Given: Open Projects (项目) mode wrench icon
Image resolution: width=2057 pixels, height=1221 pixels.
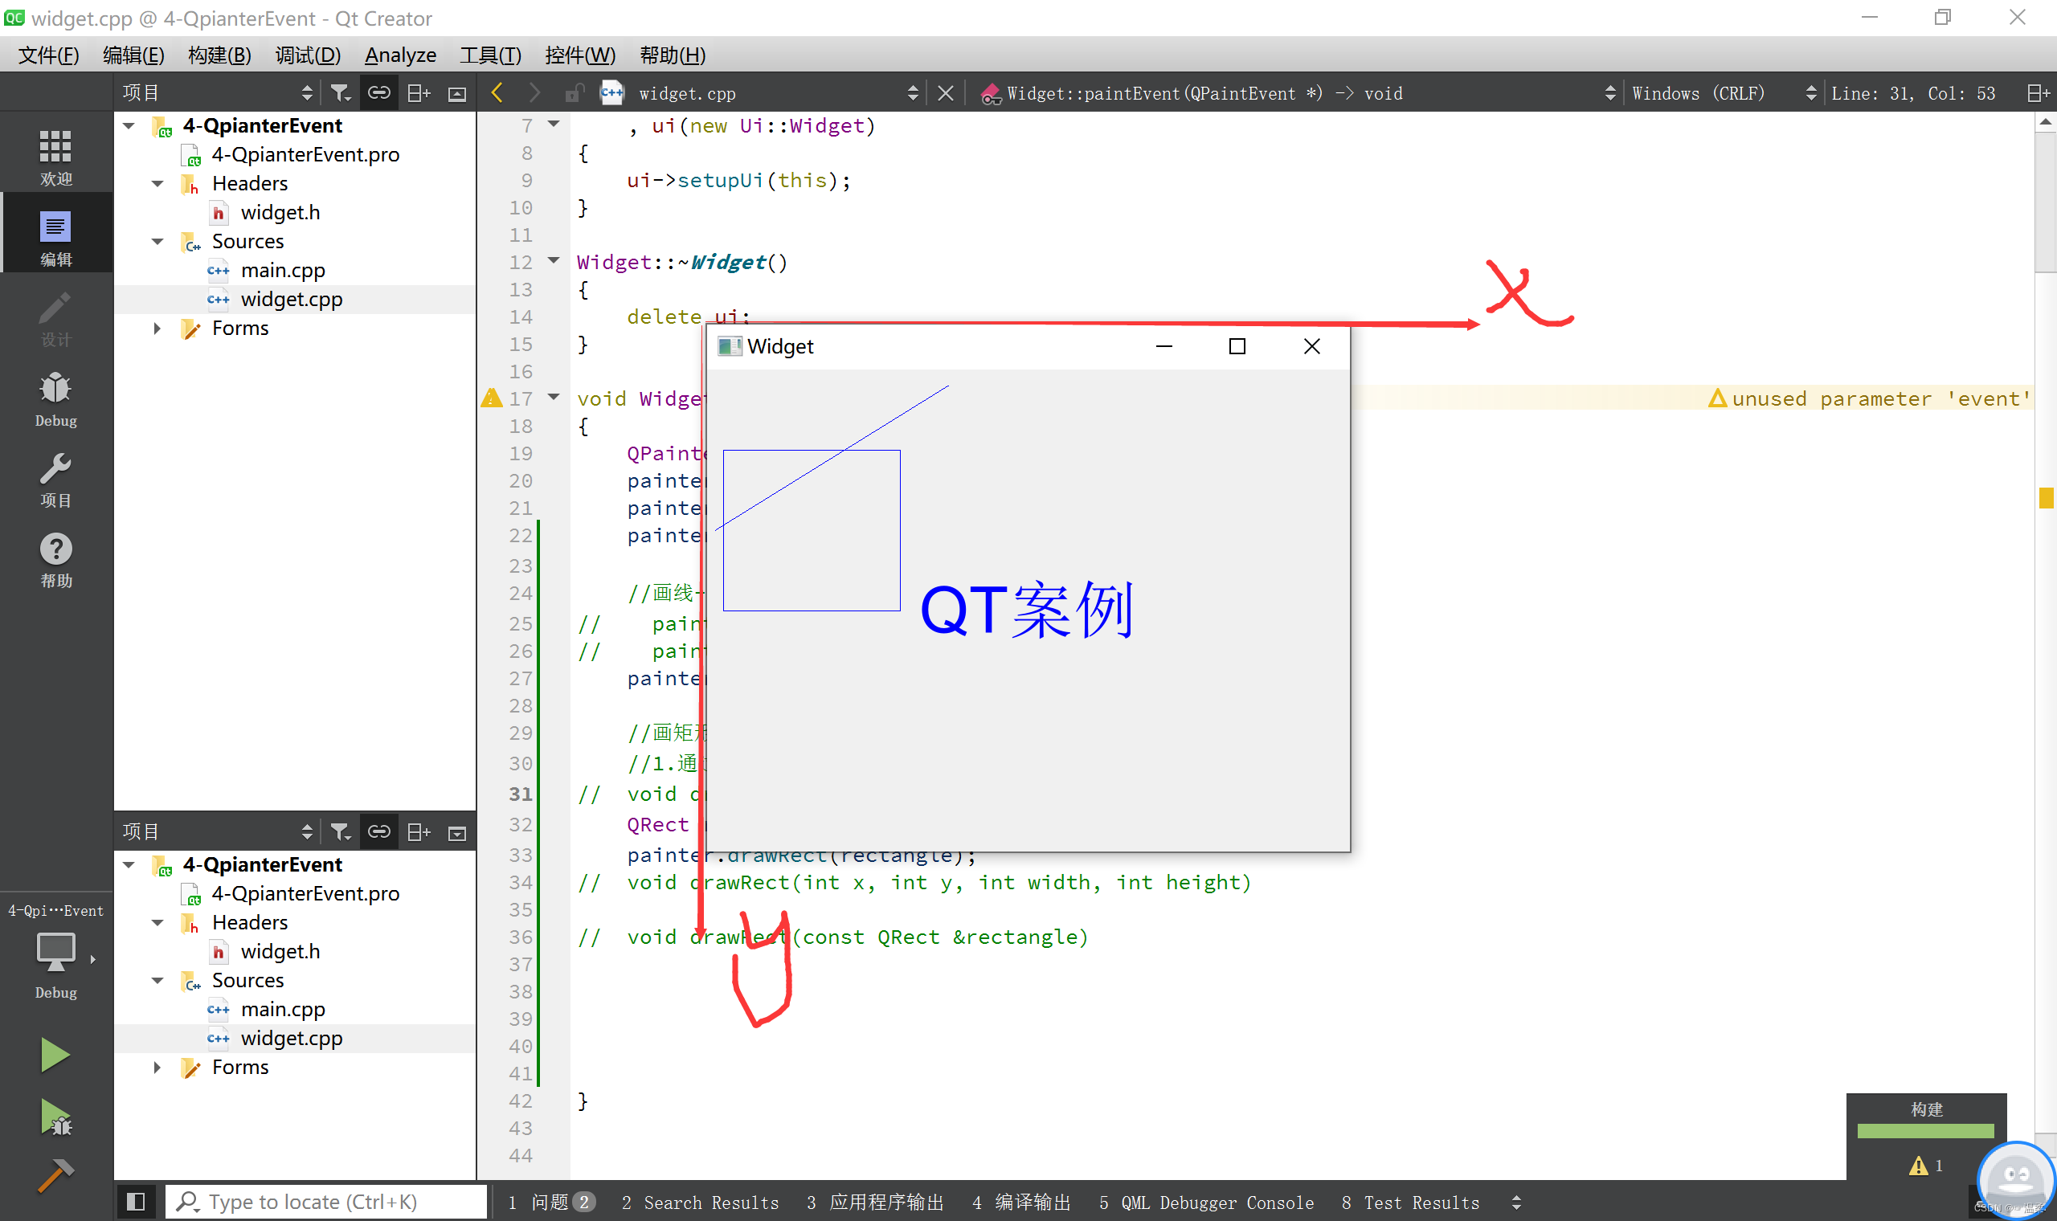Looking at the screenshot, I should [x=56, y=479].
